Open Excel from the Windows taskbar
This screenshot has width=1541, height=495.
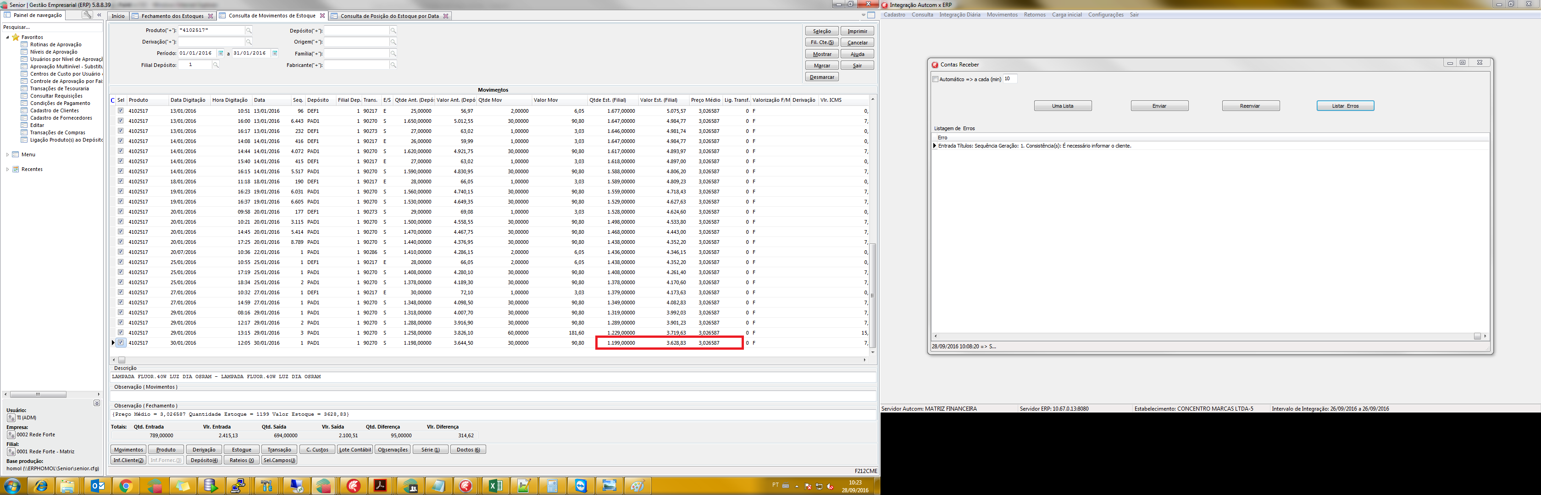tap(495, 486)
